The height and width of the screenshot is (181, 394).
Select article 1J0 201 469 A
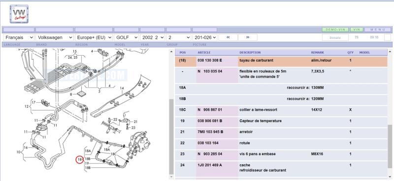(210, 165)
